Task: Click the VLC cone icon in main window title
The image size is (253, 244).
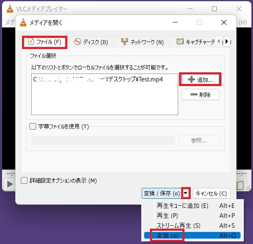Action: [10, 9]
